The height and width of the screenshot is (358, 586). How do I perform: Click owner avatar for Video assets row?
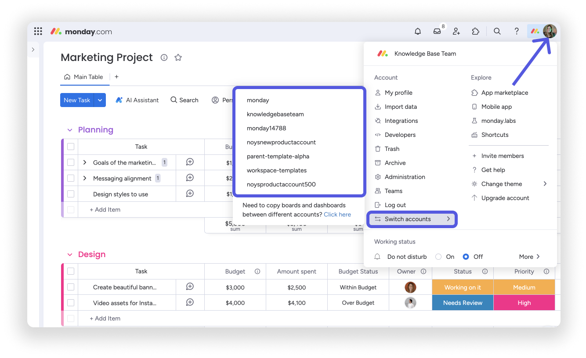point(410,303)
